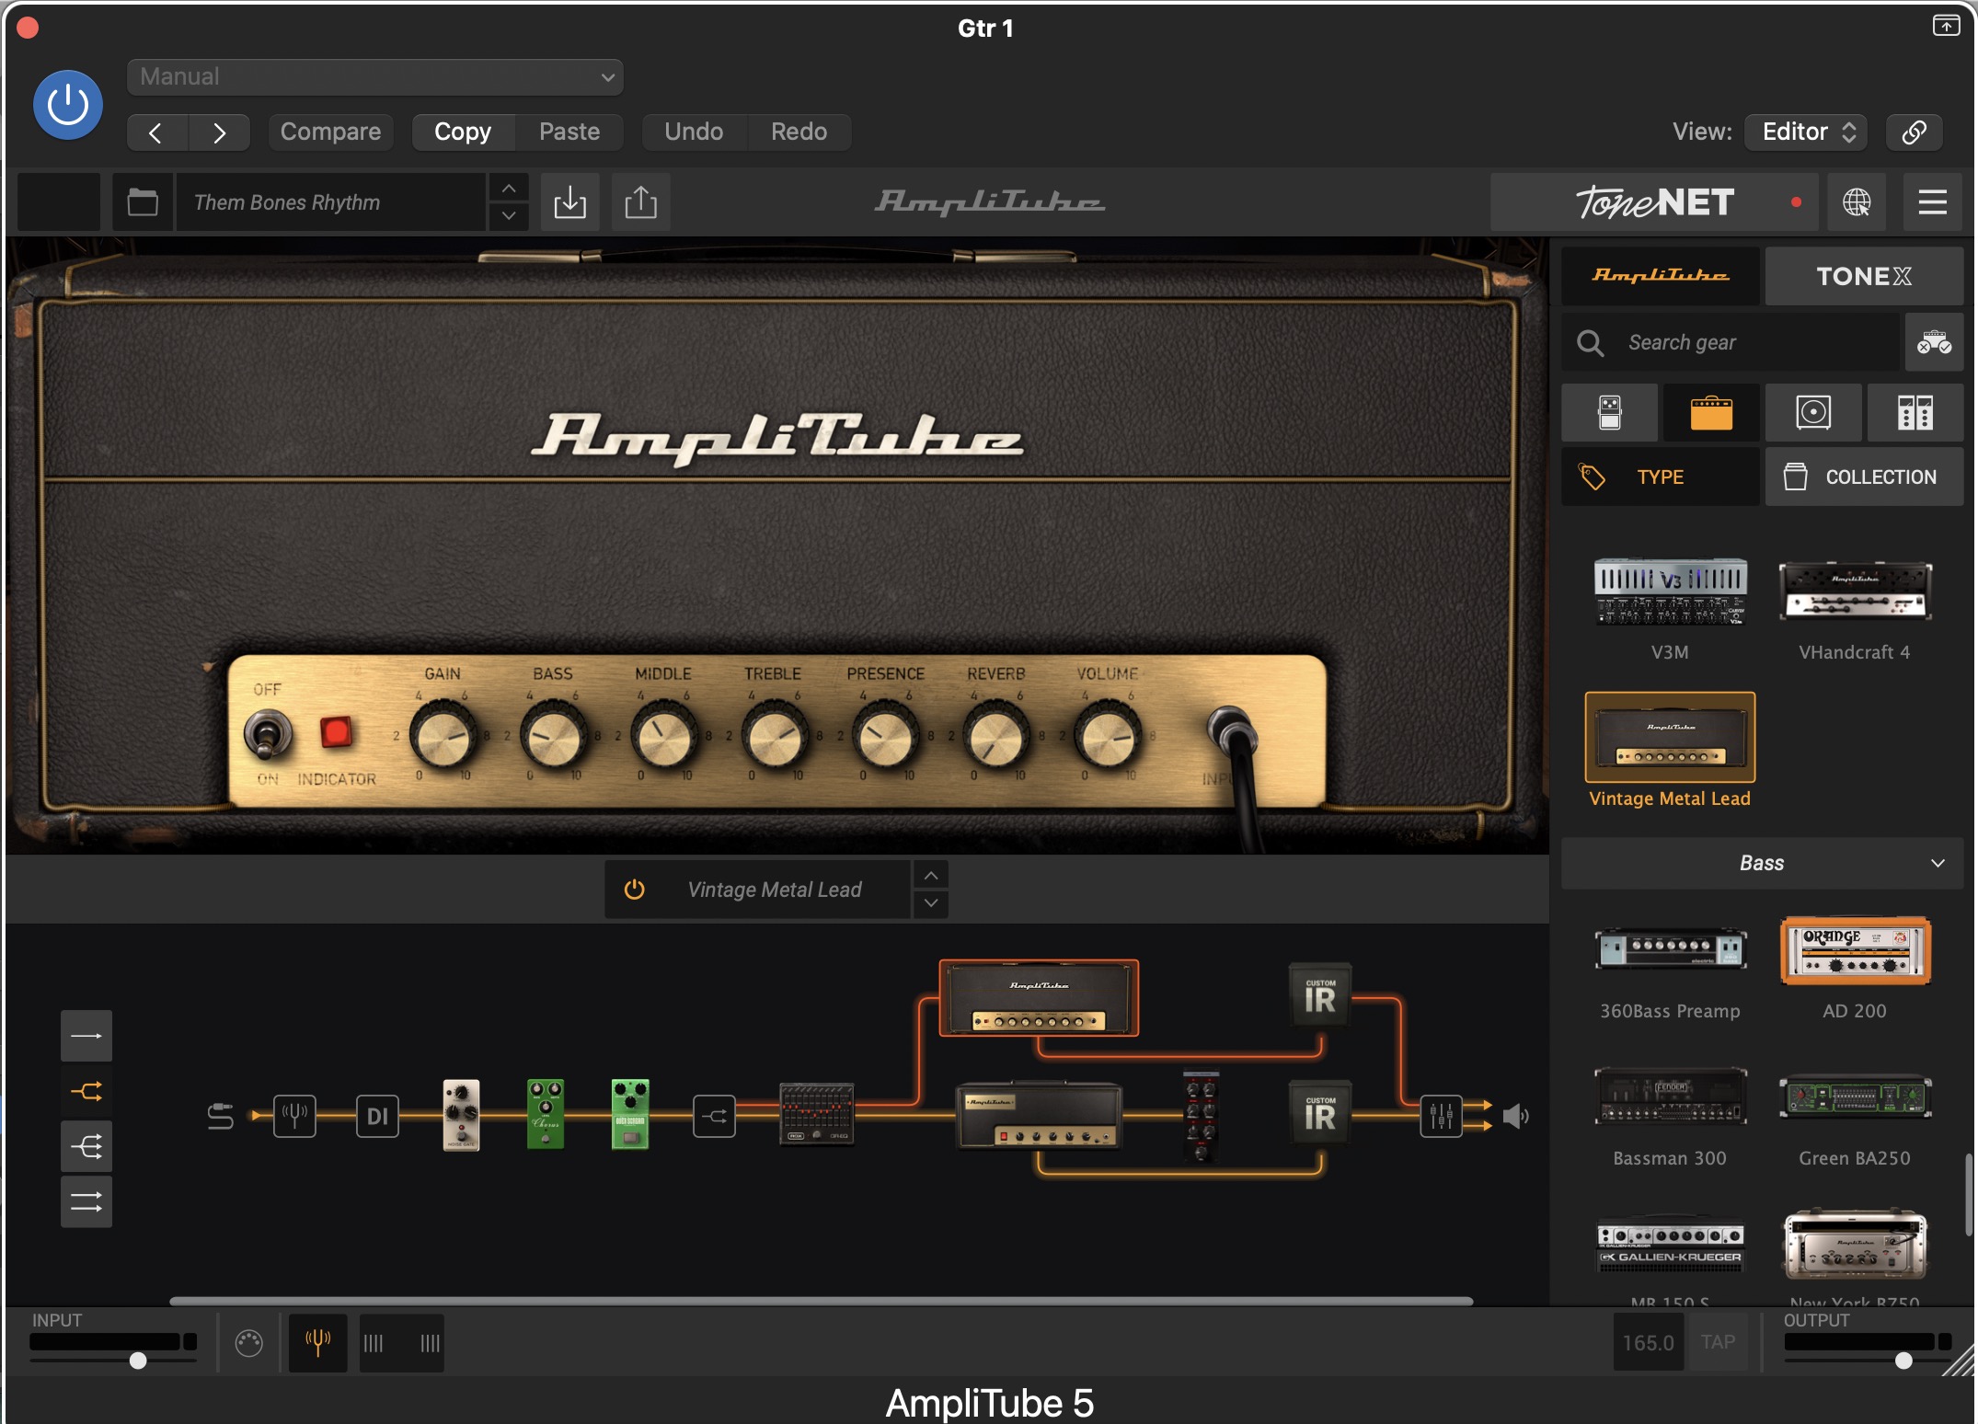Switch to the COLLECTION filter tab
Viewport: 1978px width, 1424px height.
point(1863,477)
